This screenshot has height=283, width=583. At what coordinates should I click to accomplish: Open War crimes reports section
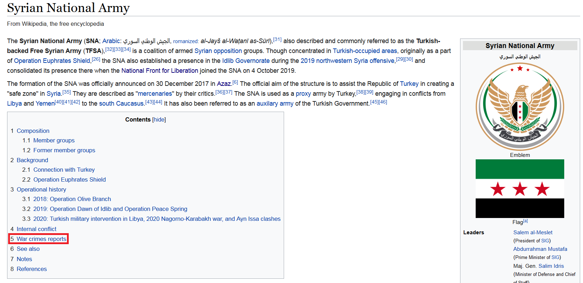pos(41,239)
